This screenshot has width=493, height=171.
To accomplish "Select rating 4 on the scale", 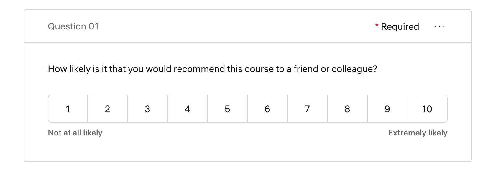I will 188,109.
